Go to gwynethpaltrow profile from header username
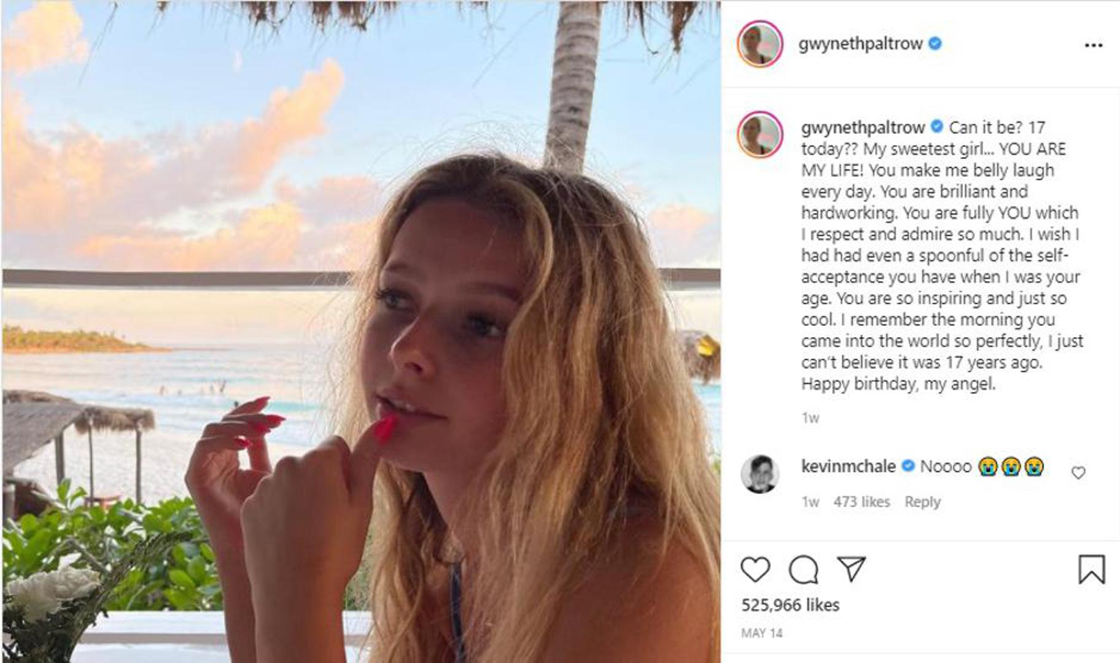The width and height of the screenshot is (1120, 663). click(860, 44)
